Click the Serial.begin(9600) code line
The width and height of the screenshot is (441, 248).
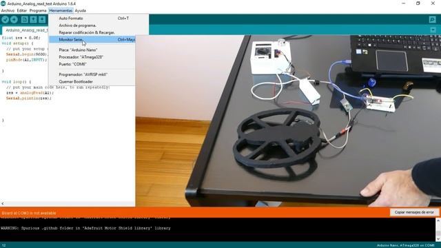coord(27,54)
